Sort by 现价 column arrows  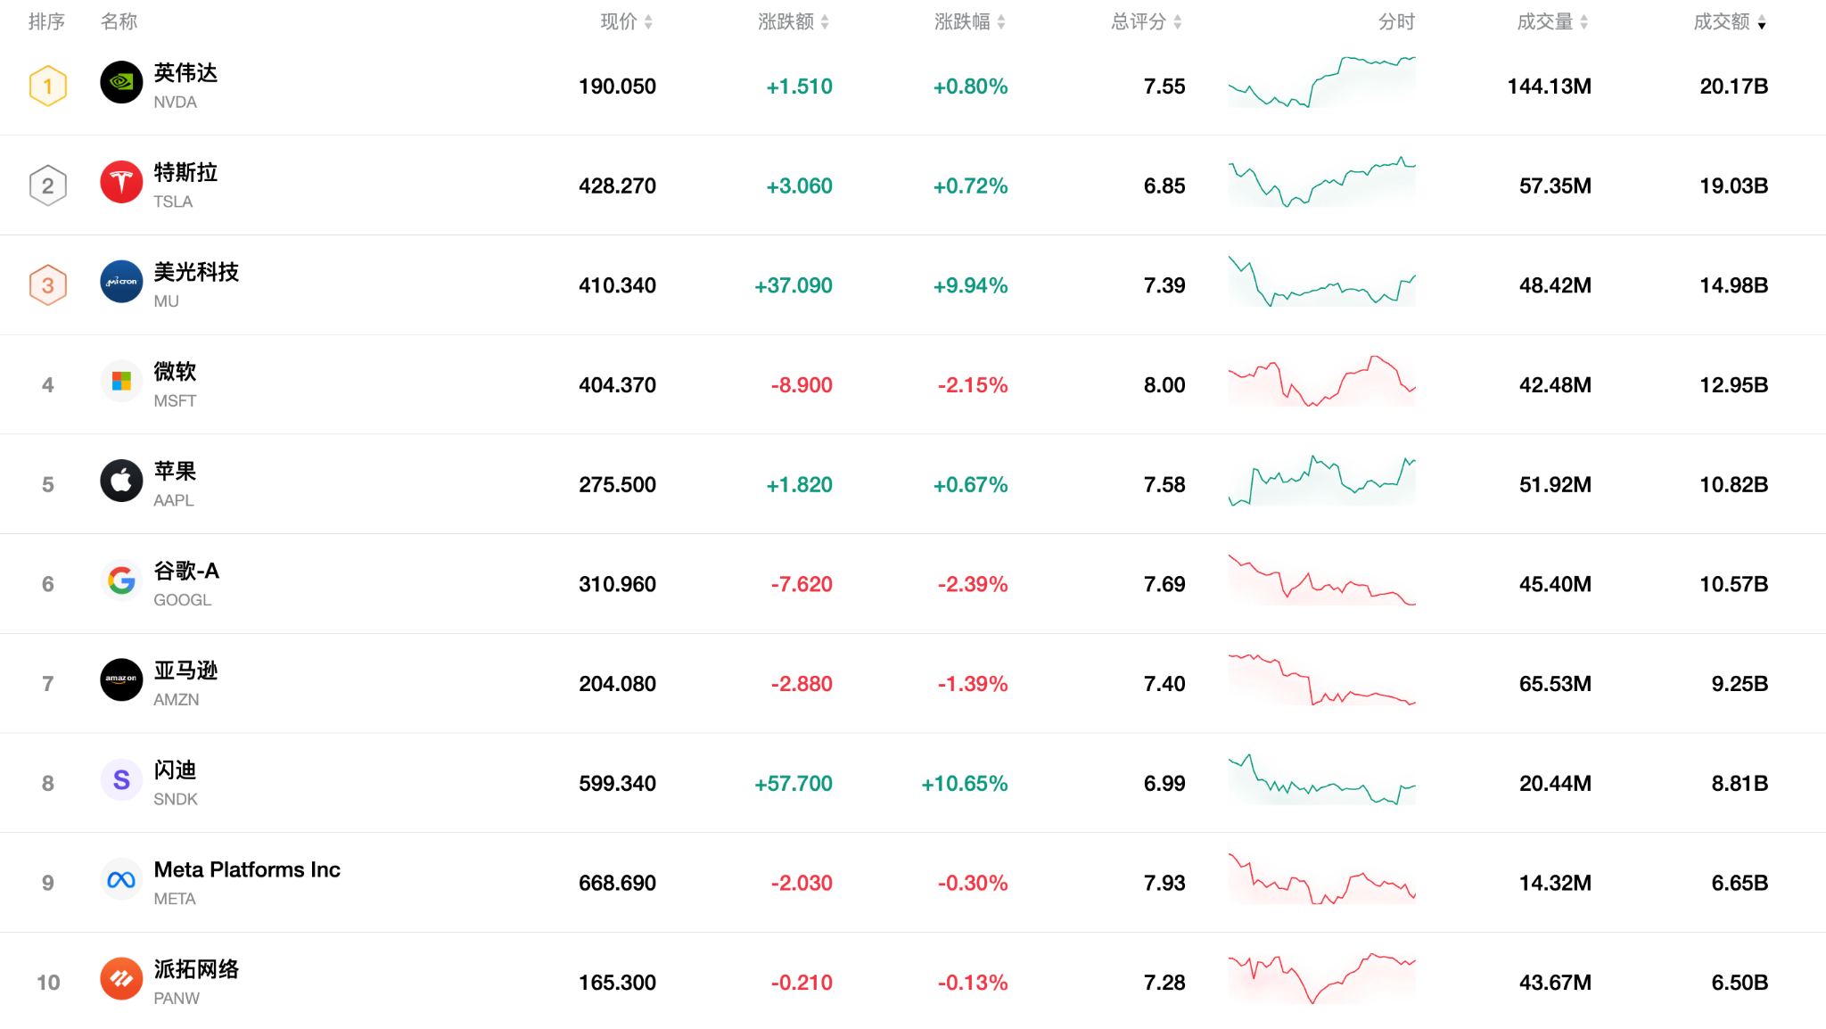[x=648, y=22]
